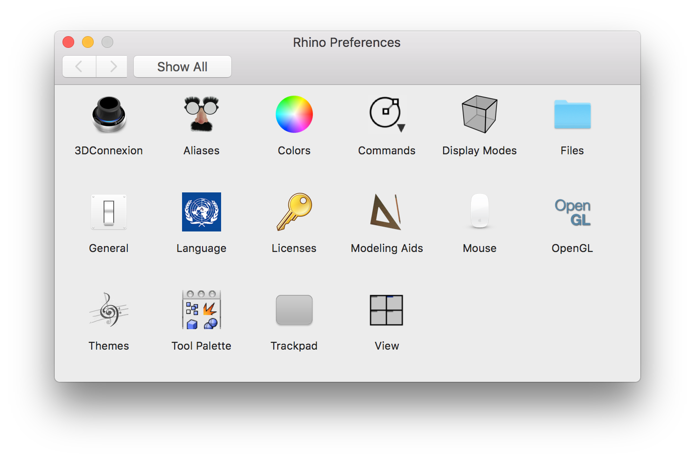Open the Mouse preferences icon

(480, 211)
